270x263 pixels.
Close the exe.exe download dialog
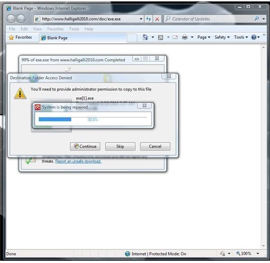pyautogui.click(x=157, y=58)
